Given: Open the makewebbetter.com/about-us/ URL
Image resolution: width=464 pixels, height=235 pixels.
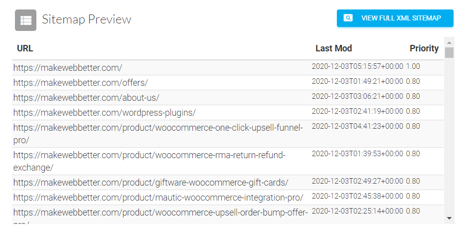Looking at the screenshot, I should (86, 98).
